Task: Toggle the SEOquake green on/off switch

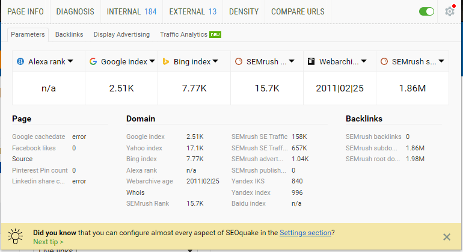Action: 426,11
